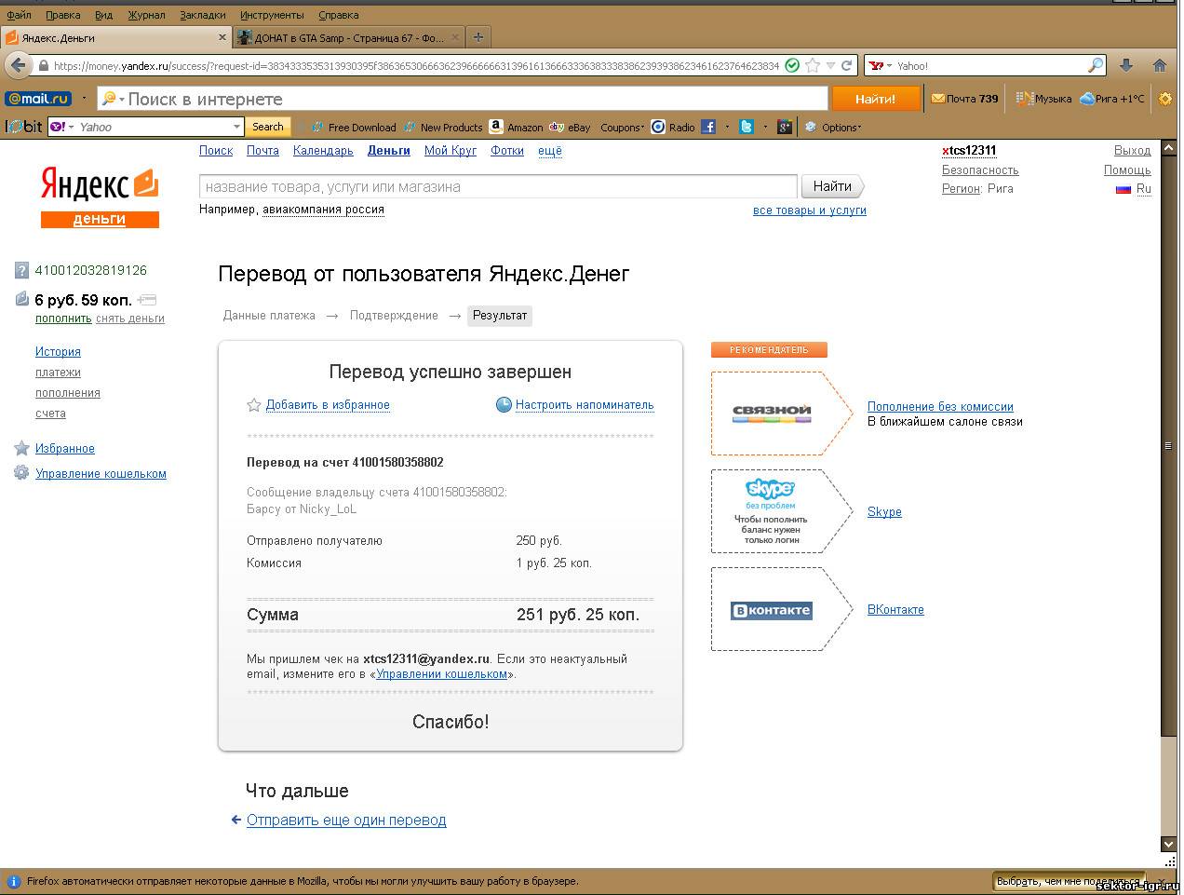Switch to the ДОНАТ в GTA Samp tab
The width and height of the screenshot is (1184, 895).
click(347, 38)
